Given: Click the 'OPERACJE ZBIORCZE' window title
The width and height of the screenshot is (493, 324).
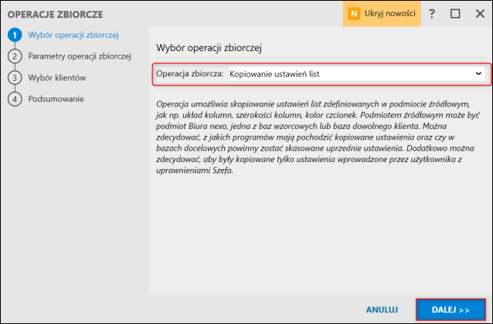Looking at the screenshot, I should pyautogui.click(x=55, y=15).
